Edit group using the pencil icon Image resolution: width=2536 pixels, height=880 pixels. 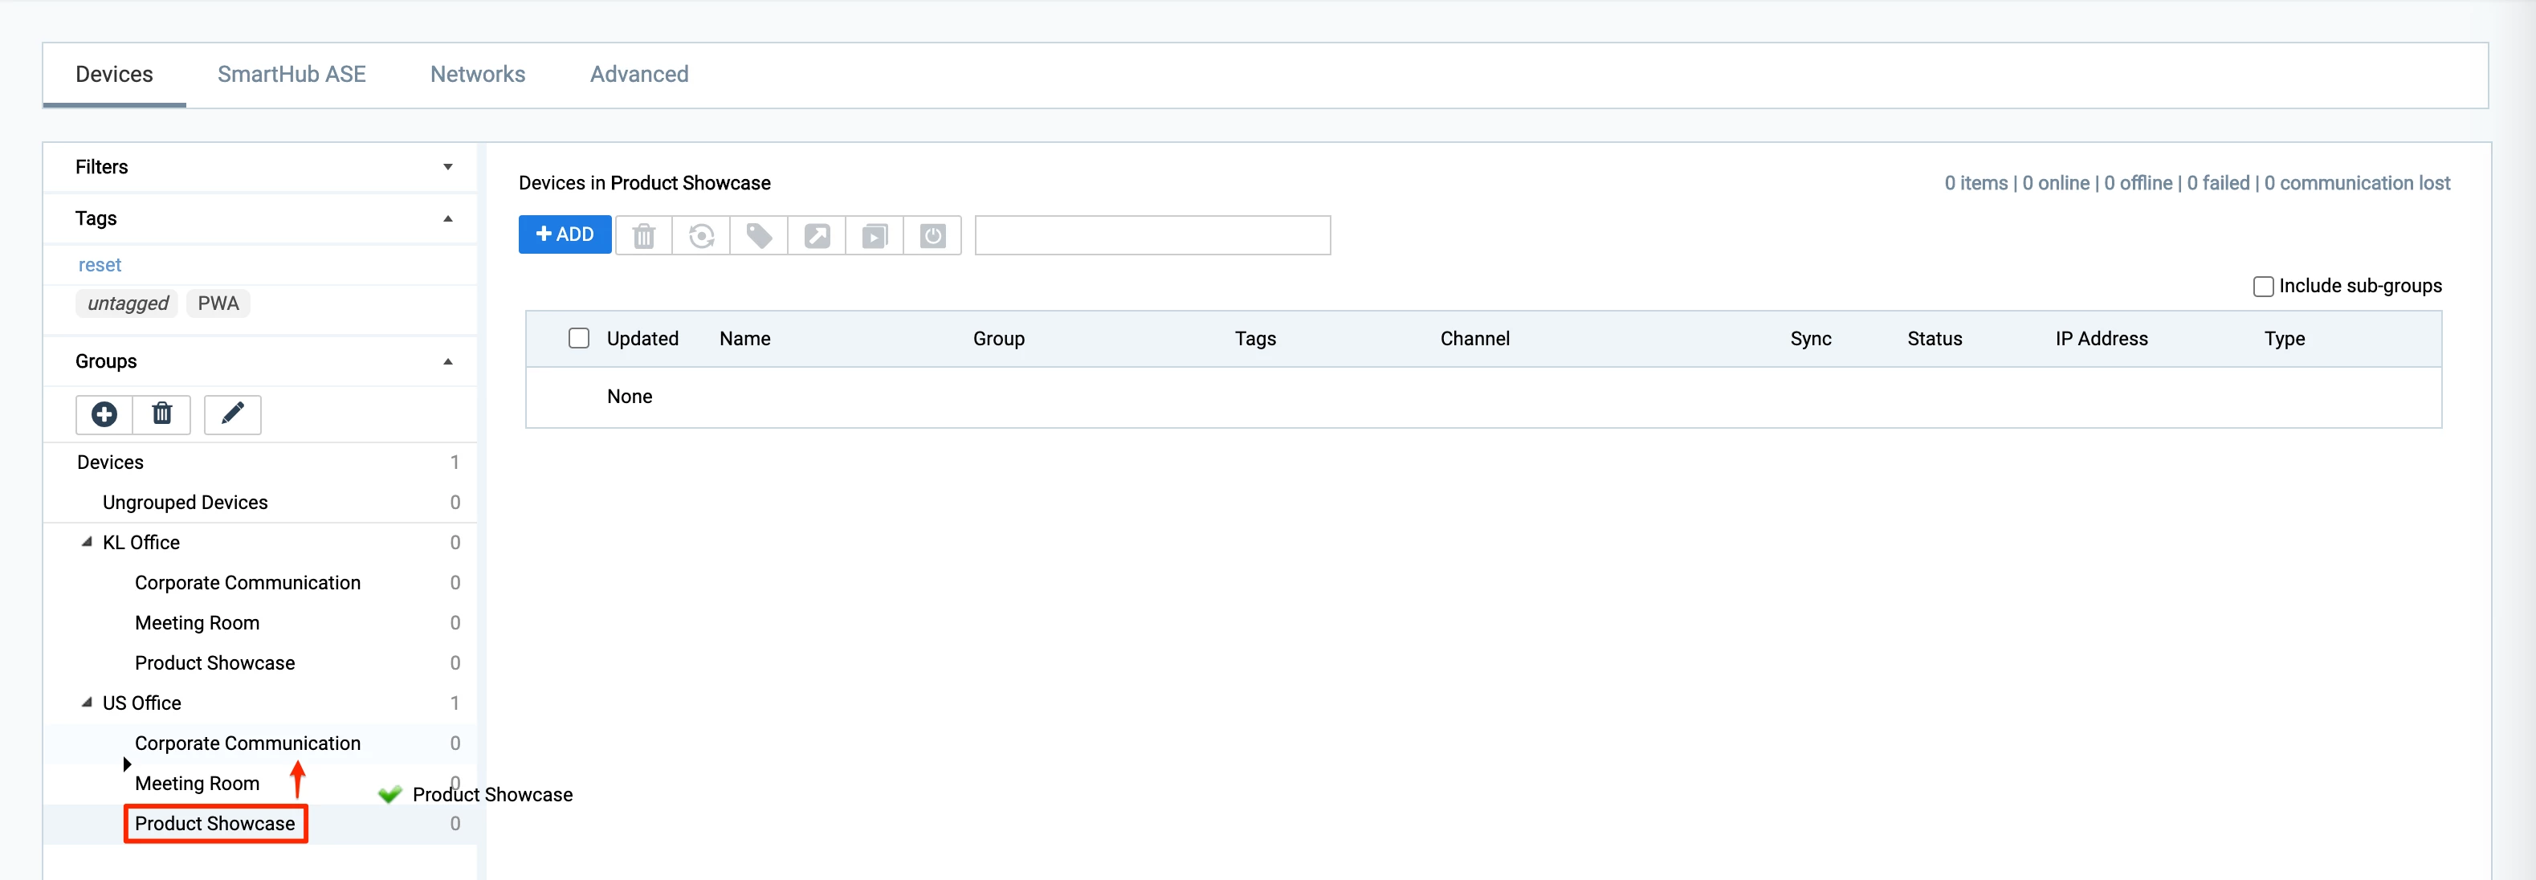pos(232,414)
